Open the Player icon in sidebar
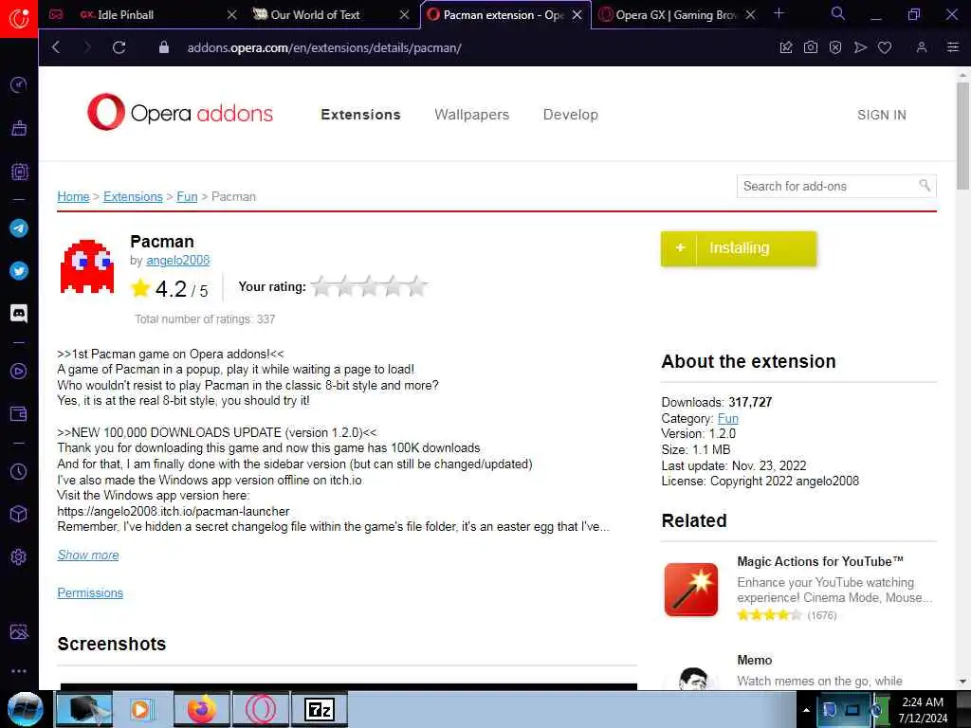Image resolution: width=971 pixels, height=728 pixels. [19, 371]
